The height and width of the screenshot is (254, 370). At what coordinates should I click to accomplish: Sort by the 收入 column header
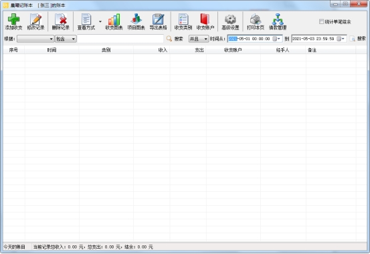(x=151, y=50)
